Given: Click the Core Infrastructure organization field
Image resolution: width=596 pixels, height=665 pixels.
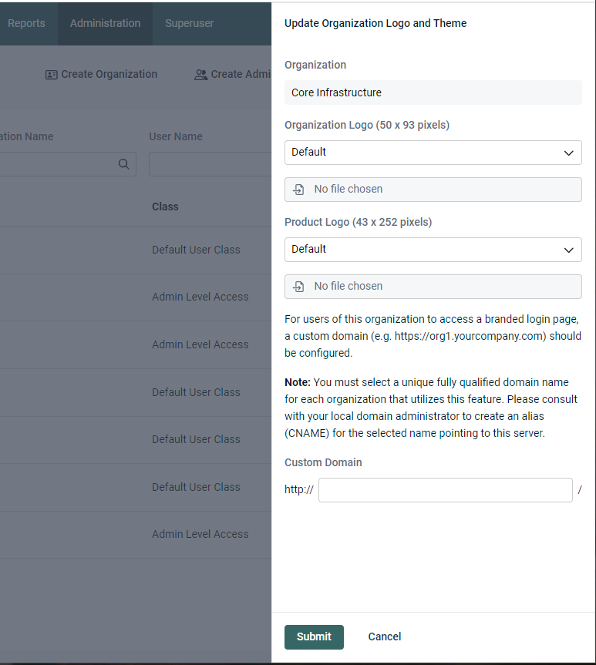Looking at the screenshot, I should [x=433, y=92].
